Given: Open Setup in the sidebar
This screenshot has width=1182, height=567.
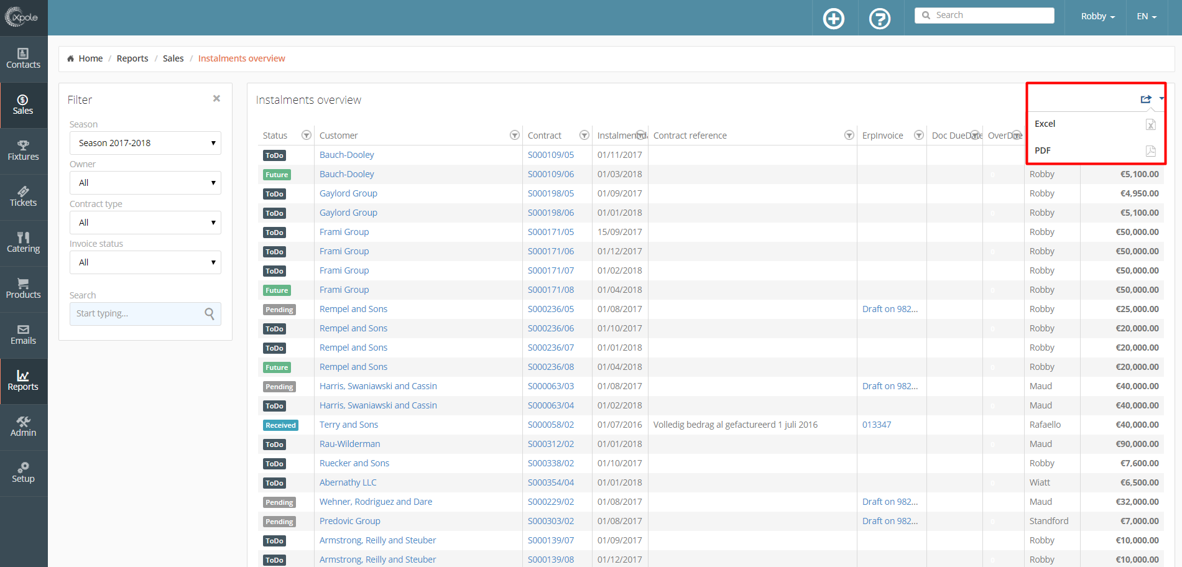Looking at the screenshot, I should click(24, 473).
